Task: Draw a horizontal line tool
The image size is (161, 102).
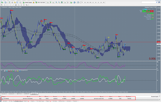Action: pos(11,5)
